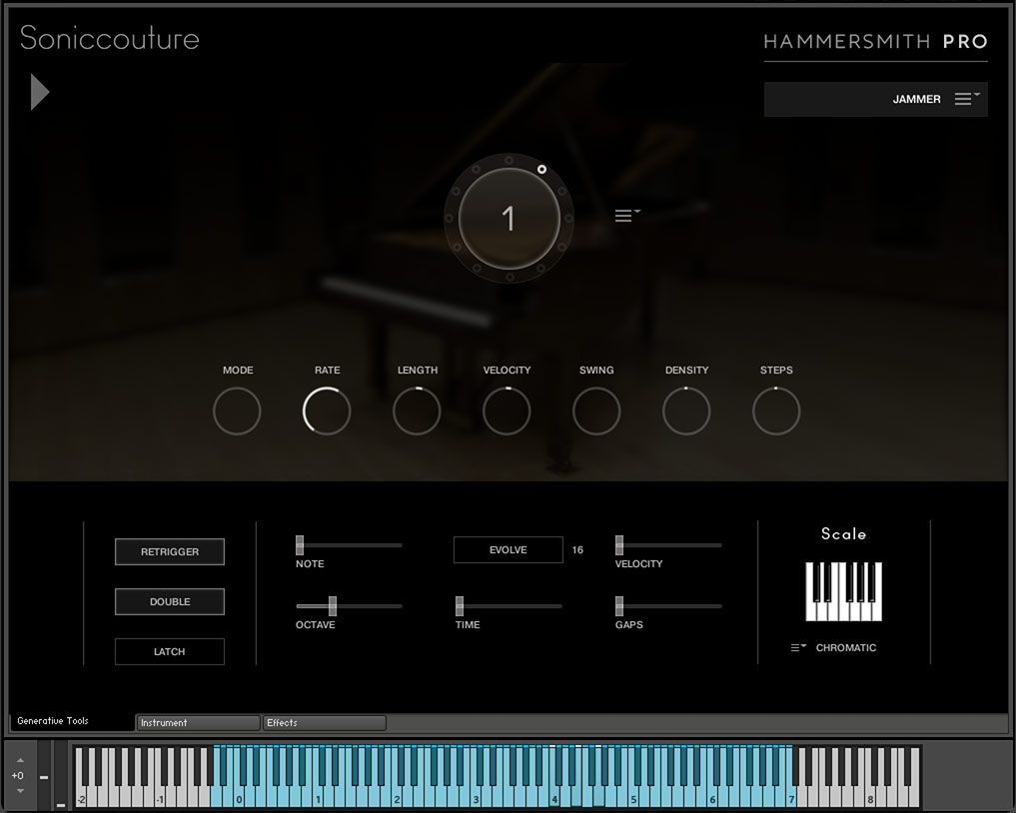
Task: Click piano key labeled 8 on keyboard
Action: coord(870,799)
